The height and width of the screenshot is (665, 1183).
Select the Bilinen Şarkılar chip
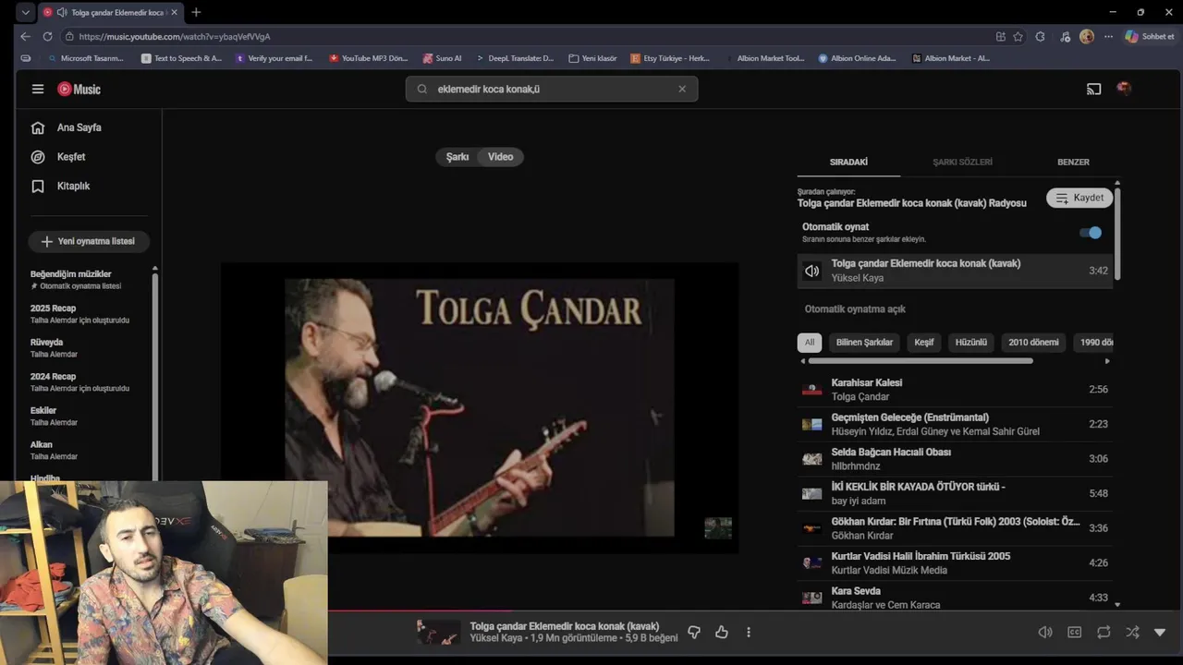coord(864,342)
